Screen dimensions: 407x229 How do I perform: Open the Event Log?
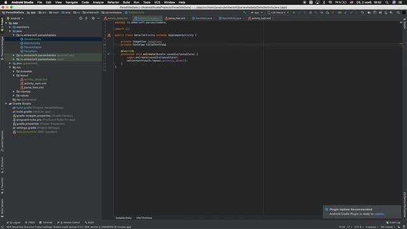point(393,223)
